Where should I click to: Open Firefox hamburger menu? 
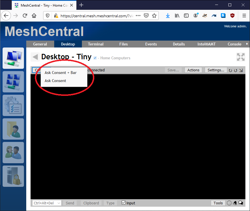(244, 16)
